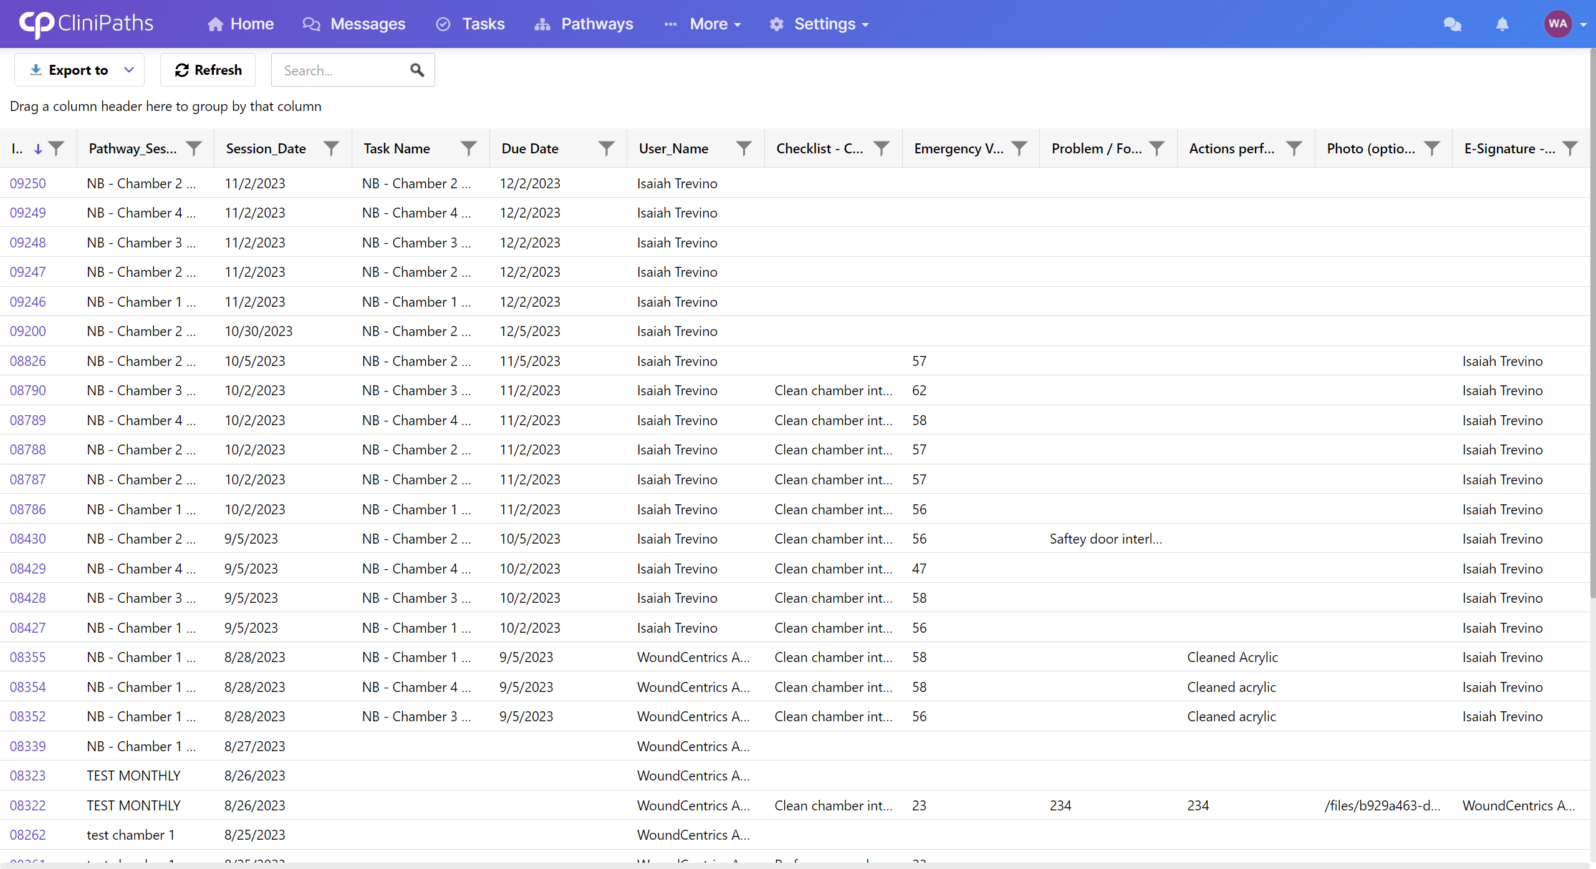Image resolution: width=1596 pixels, height=869 pixels.
Task: Open the chat bubbles icon in header
Action: (1452, 24)
